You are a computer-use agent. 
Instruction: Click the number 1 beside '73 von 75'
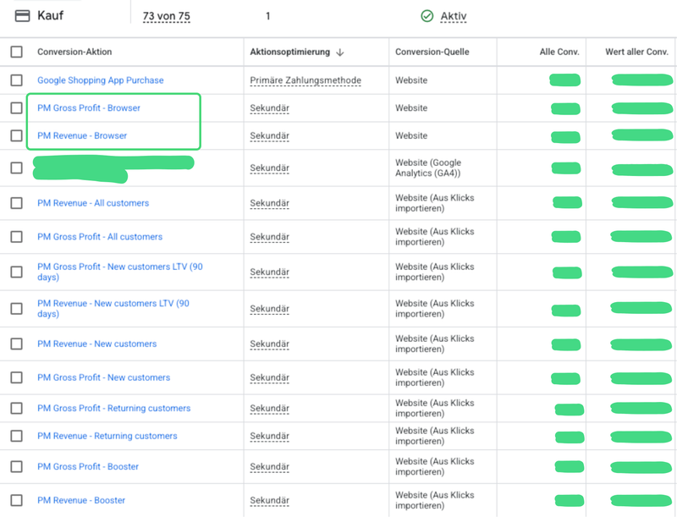267,16
